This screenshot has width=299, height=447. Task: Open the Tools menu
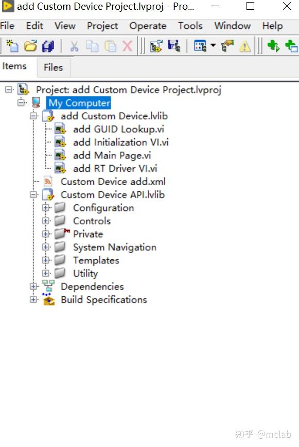[190, 26]
